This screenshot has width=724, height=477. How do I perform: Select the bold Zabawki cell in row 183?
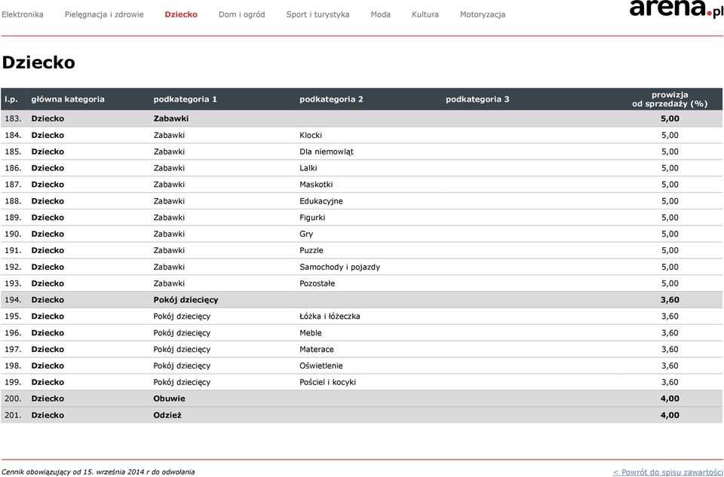coord(171,118)
